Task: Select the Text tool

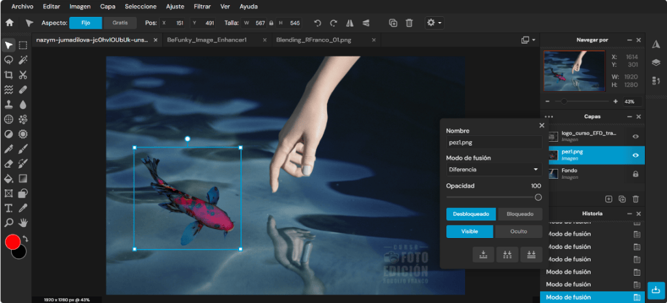Action: tap(8, 207)
